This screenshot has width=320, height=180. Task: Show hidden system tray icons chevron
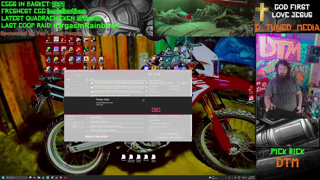tap(226, 177)
